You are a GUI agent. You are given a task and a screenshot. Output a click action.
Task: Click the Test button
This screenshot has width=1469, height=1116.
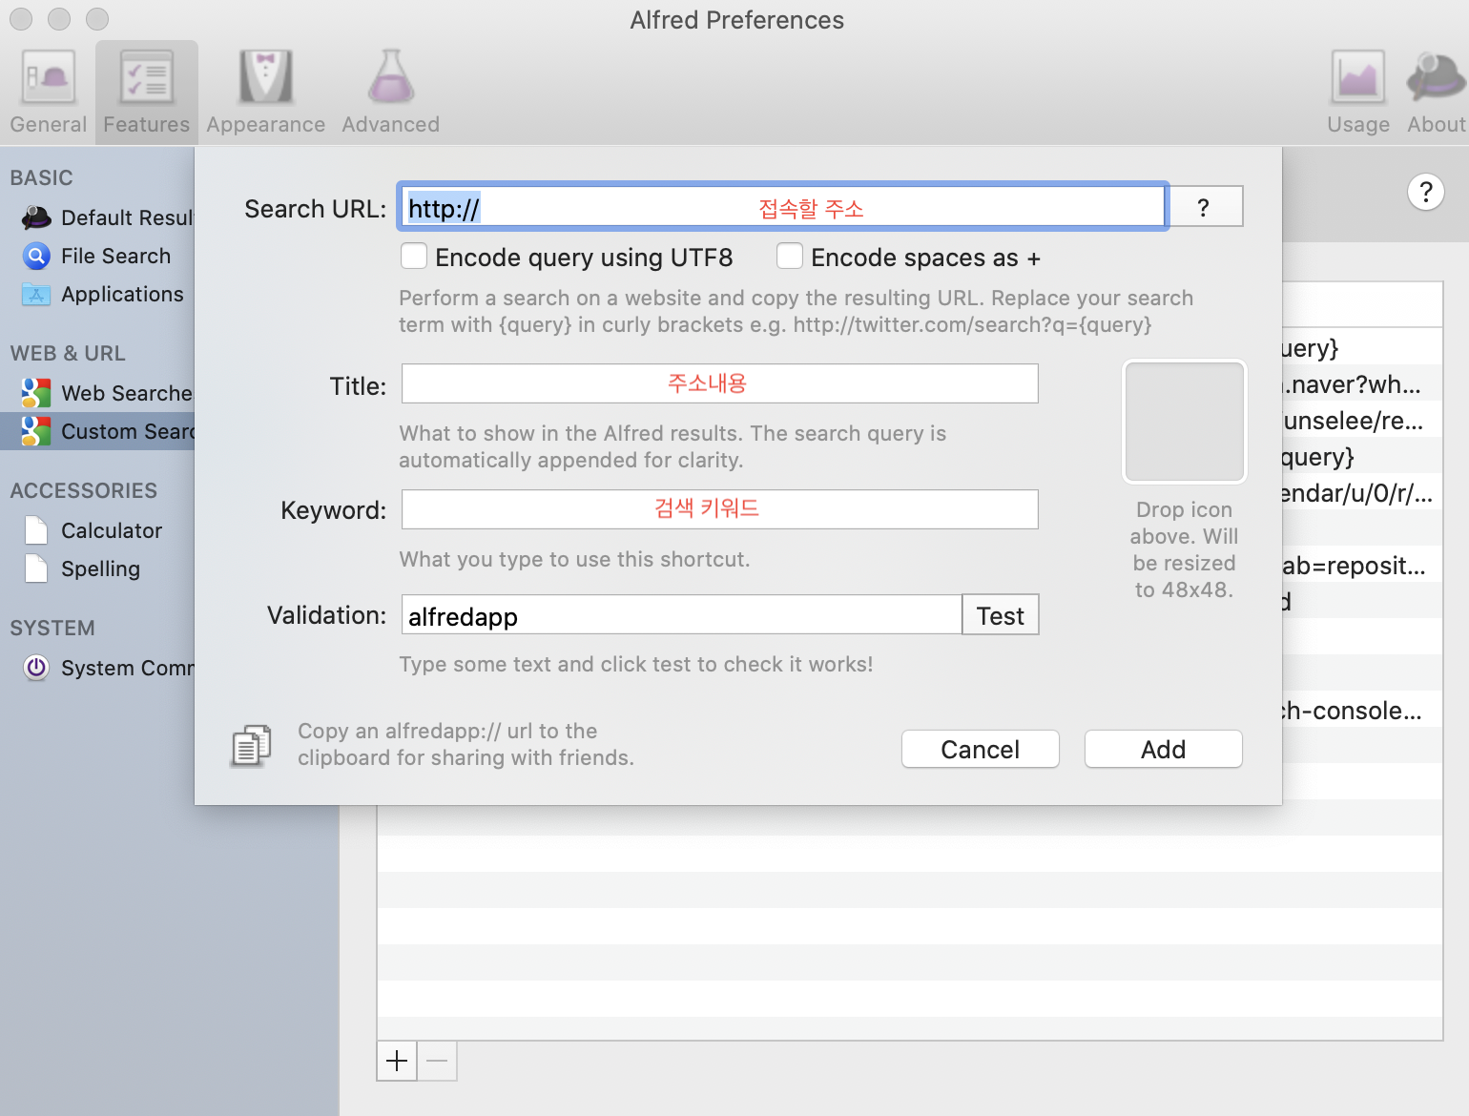tap(1000, 615)
